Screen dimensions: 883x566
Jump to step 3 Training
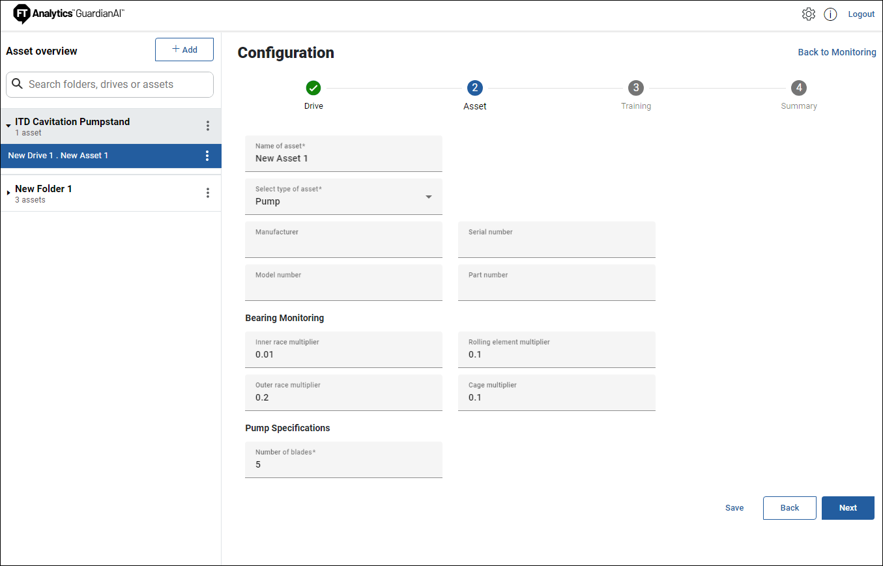635,88
